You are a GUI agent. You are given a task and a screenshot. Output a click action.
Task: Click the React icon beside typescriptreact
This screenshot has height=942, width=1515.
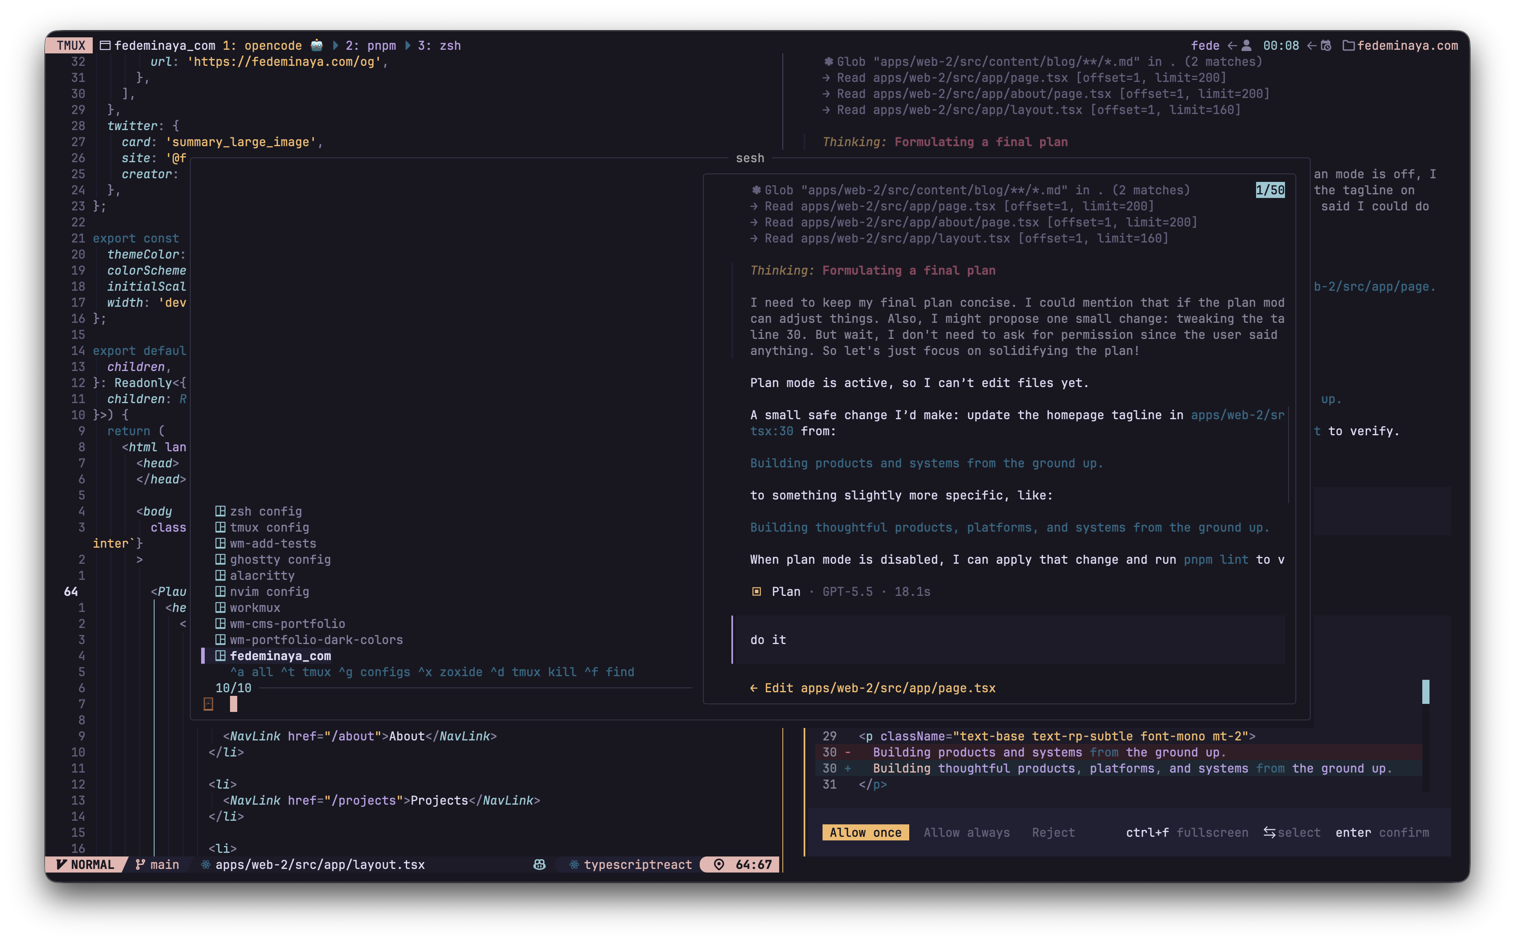pyautogui.click(x=574, y=865)
